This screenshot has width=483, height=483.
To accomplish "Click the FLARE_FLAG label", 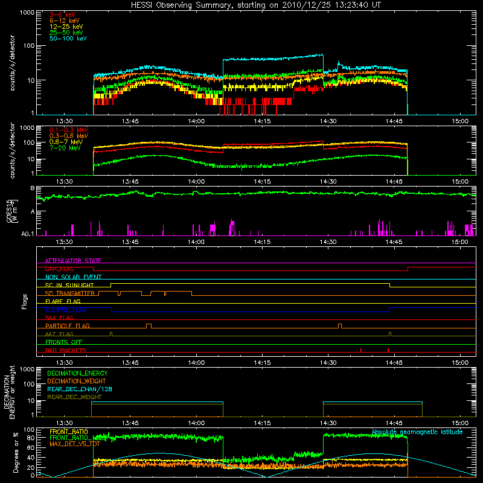I will click(63, 301).
